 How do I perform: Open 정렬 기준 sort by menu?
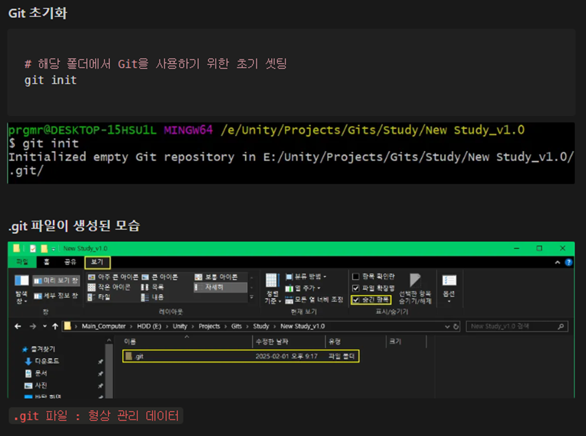[x=272, y=288]
